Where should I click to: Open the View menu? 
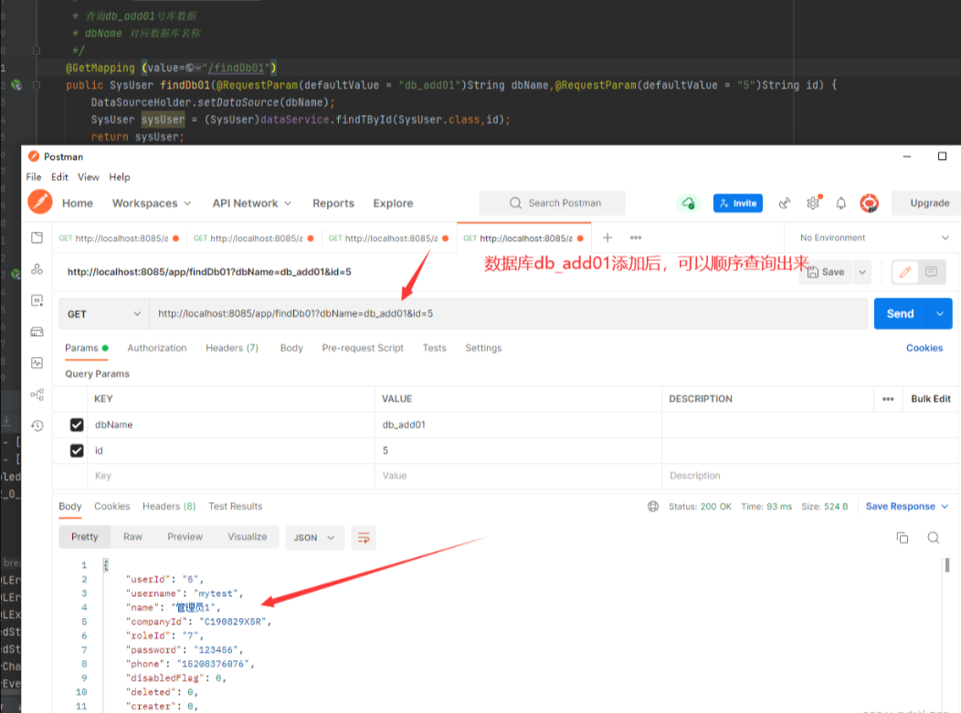89,177
